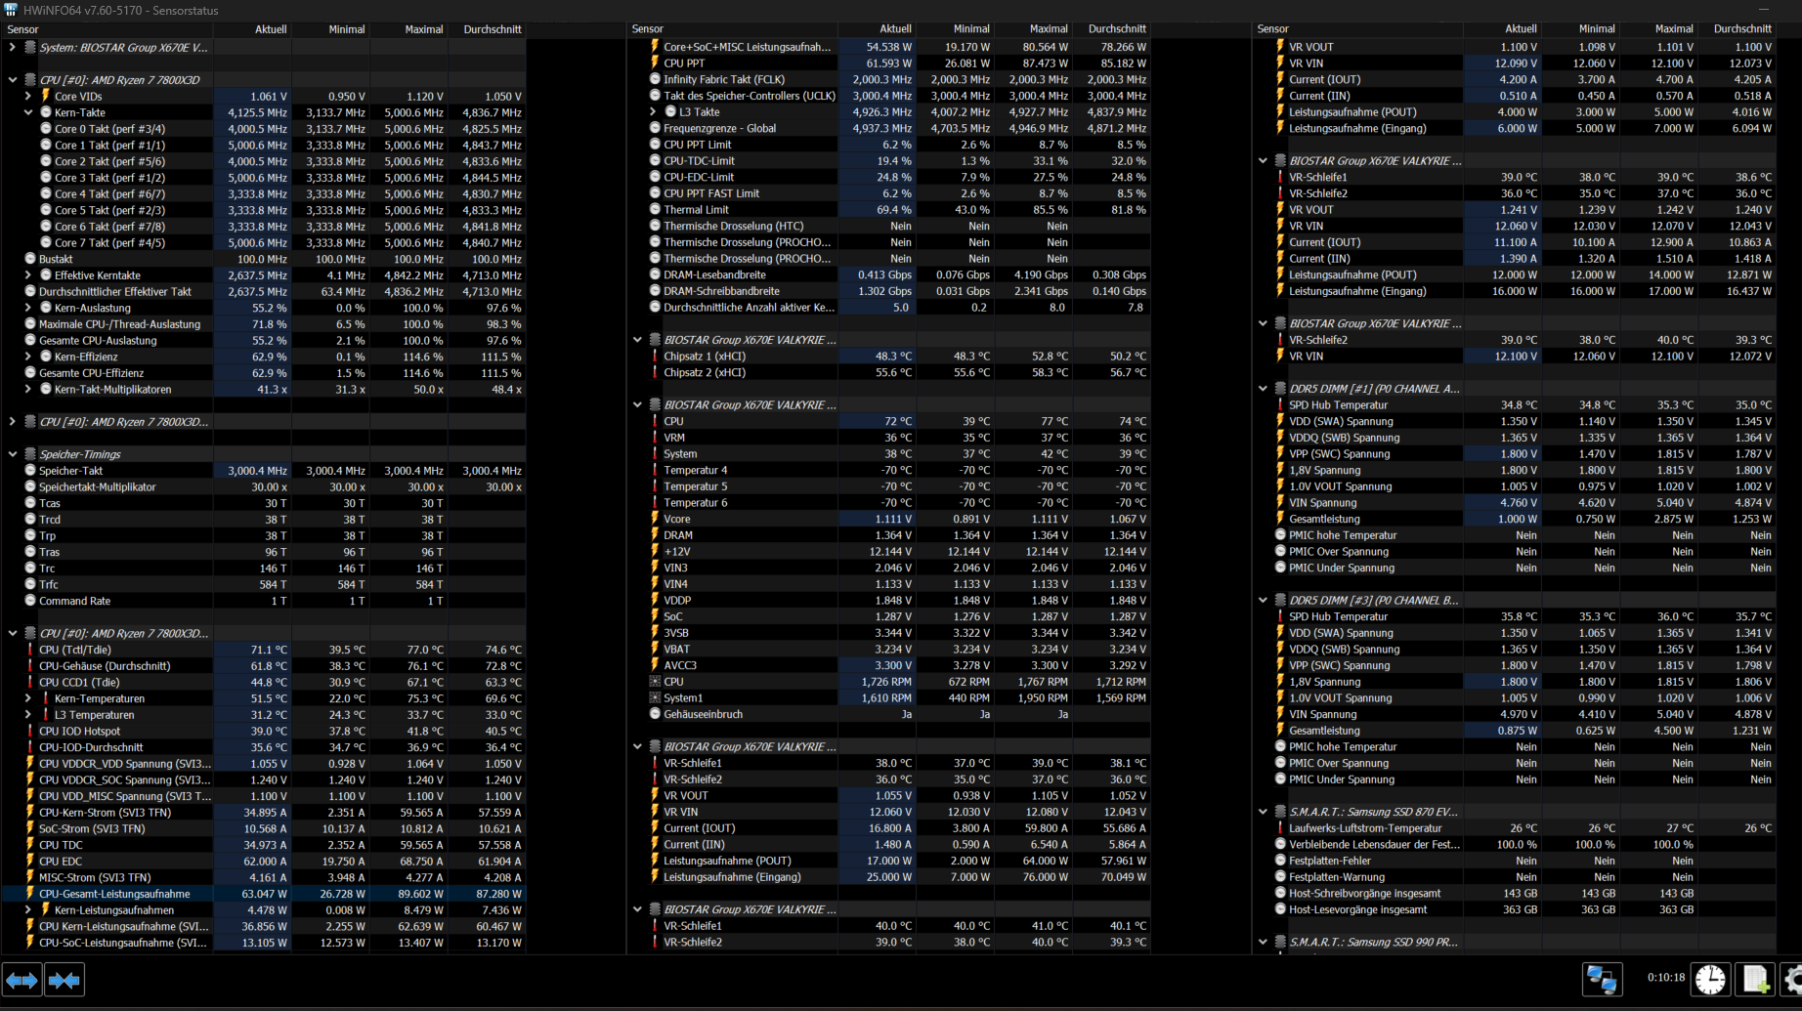The image size is (1802, 1011).
Task: Click the Durchschnitt column header in the right panel
Action: [x=1738, y=29]
